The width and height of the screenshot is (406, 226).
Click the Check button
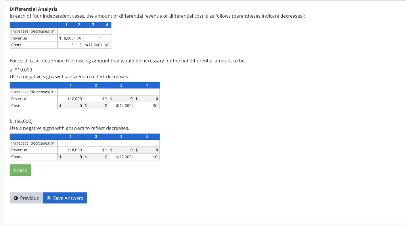pyautogui.click(x=20, y=170)
